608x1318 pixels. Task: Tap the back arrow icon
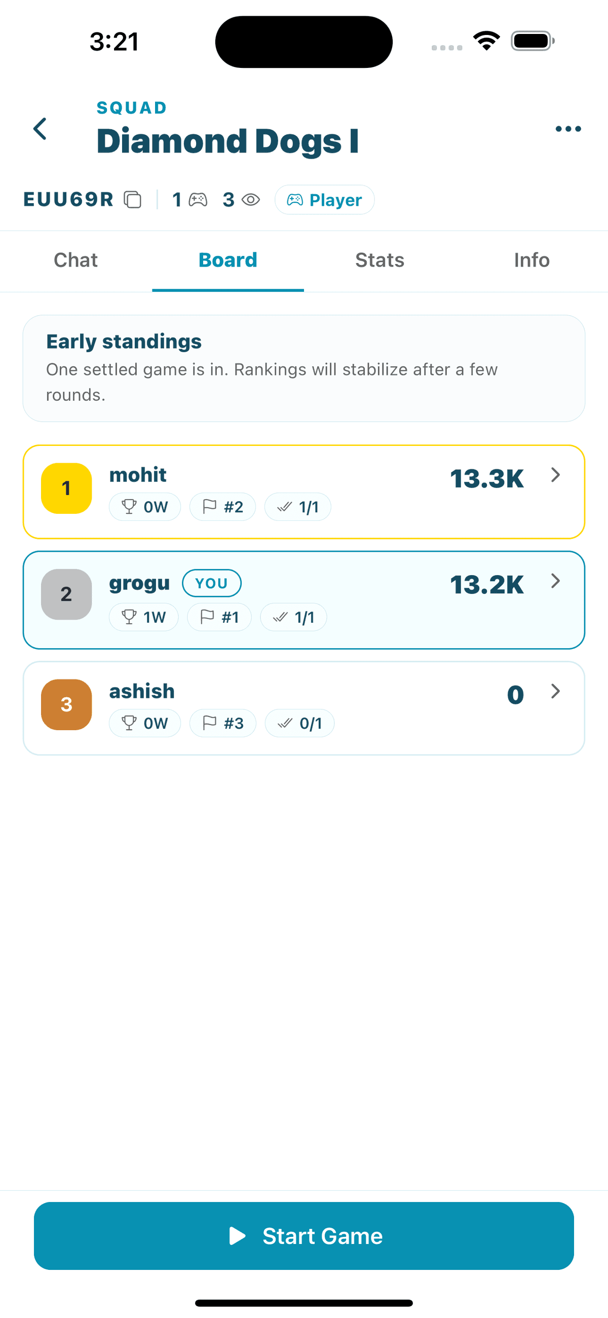(40, 128)
